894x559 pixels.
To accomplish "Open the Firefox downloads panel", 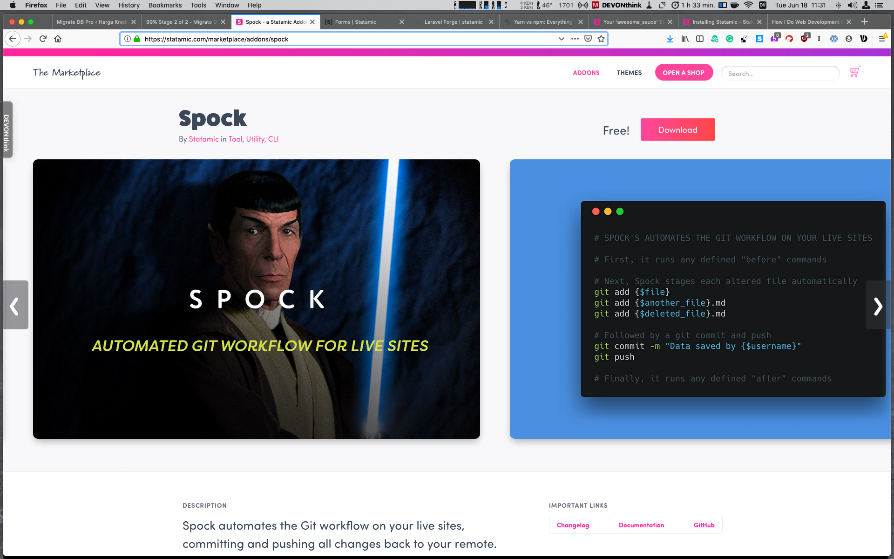I will click(x=670, y=39).
